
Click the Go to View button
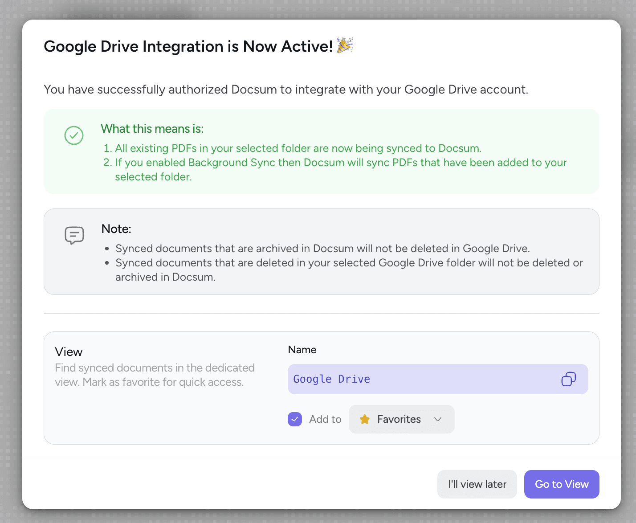pos(562,484)
